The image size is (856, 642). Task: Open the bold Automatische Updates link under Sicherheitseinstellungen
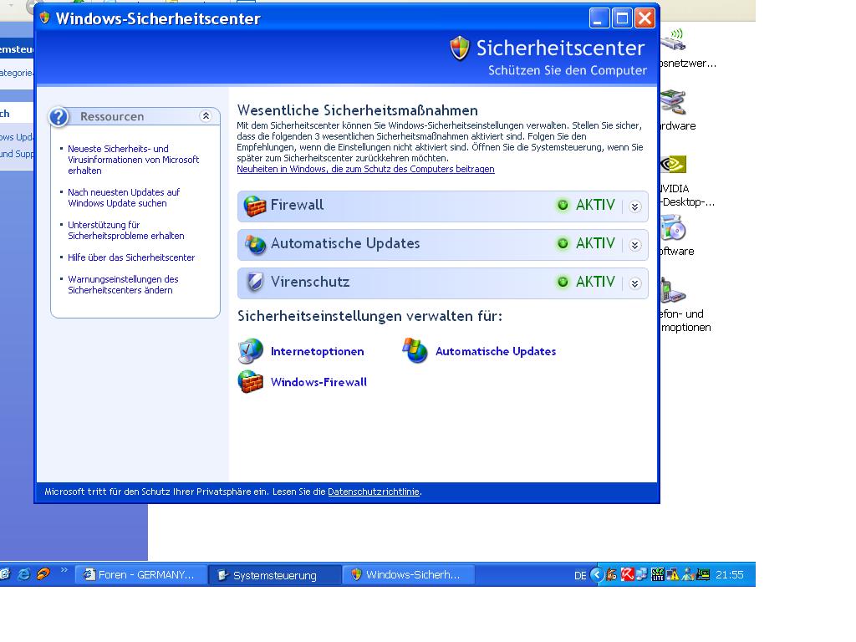pyautogui.click(x=496, y=351)
